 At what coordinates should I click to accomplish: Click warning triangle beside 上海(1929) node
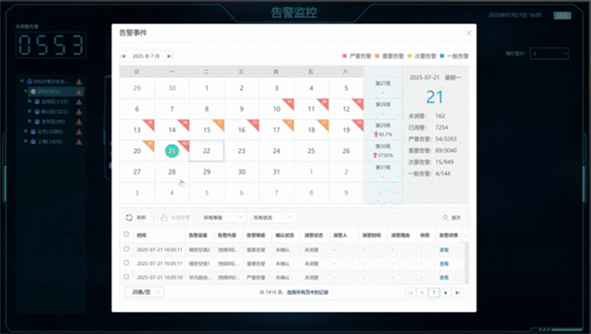(79, 142)
